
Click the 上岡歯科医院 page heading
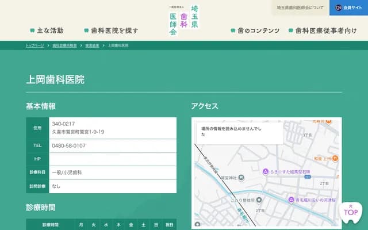55,79
